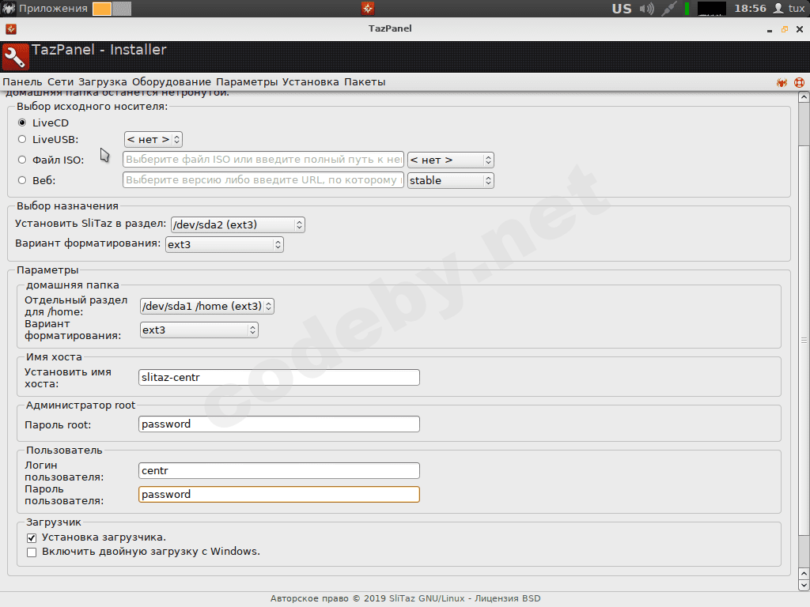
Task: Open the /dev/sda2 (ext3) partition dropdown
Action: tap(237, 224)
